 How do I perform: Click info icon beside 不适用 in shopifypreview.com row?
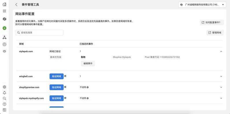click(x=88, y=87)
